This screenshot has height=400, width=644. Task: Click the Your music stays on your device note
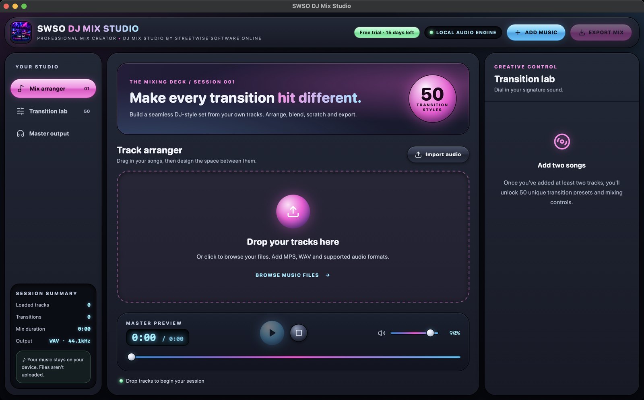53,367
